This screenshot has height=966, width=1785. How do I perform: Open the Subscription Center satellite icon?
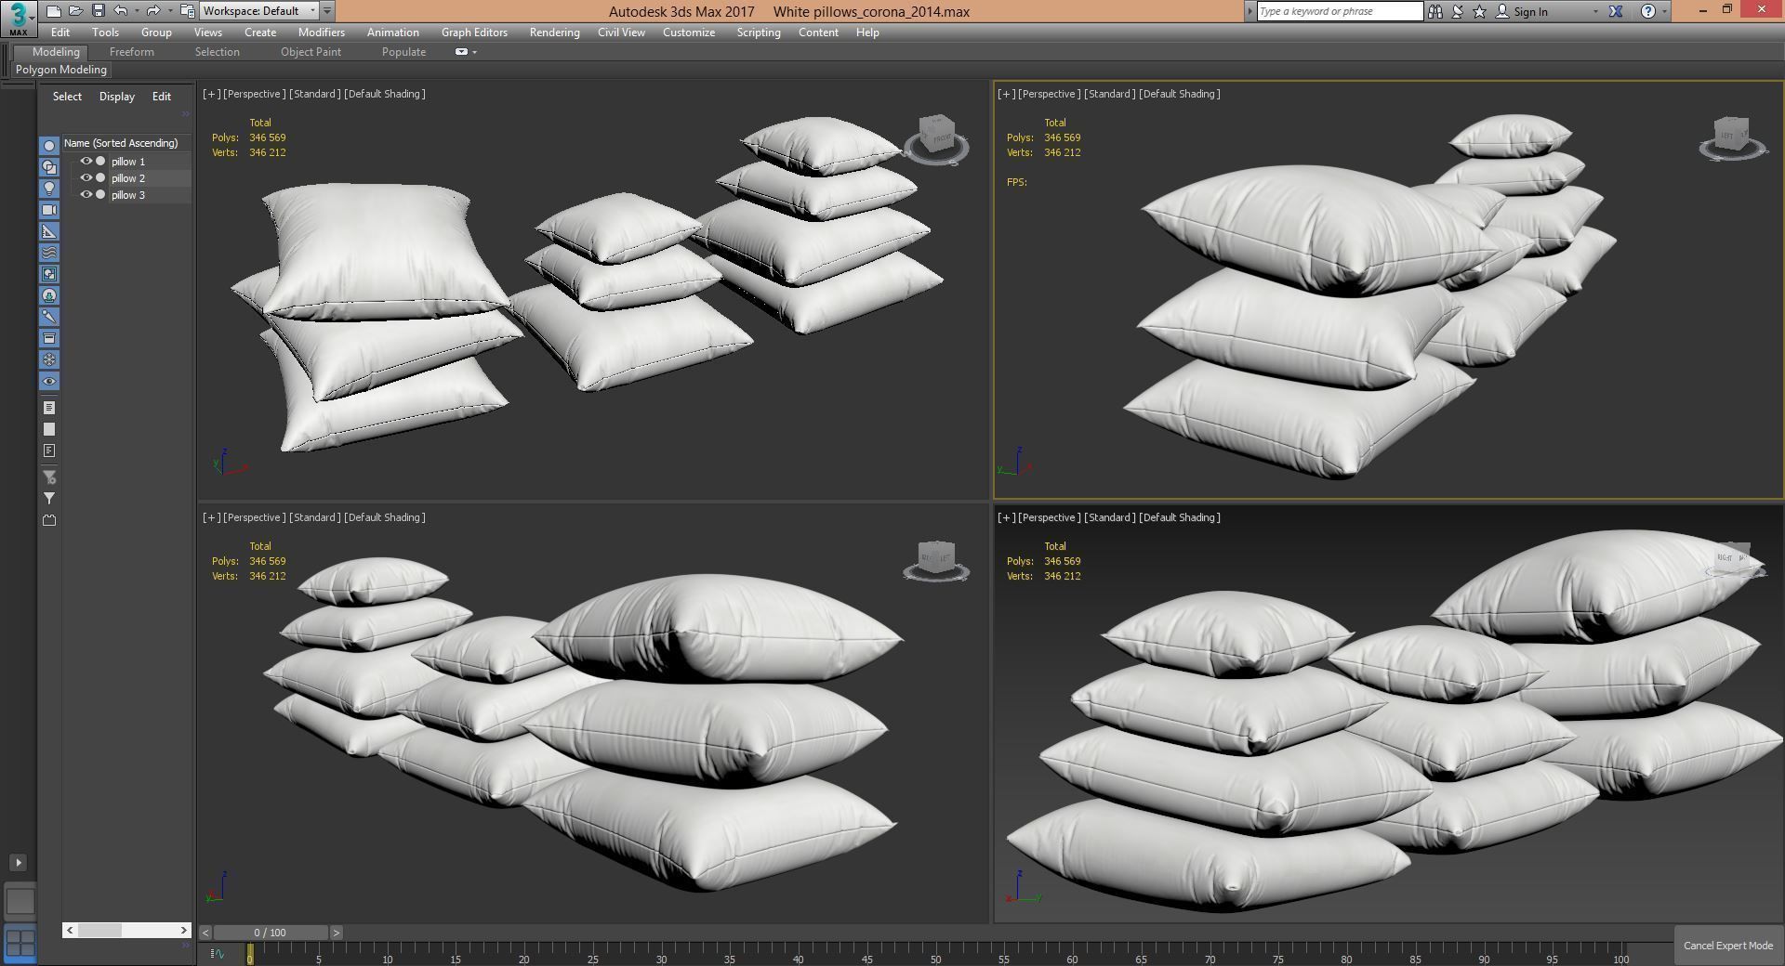coord(1458,11)
